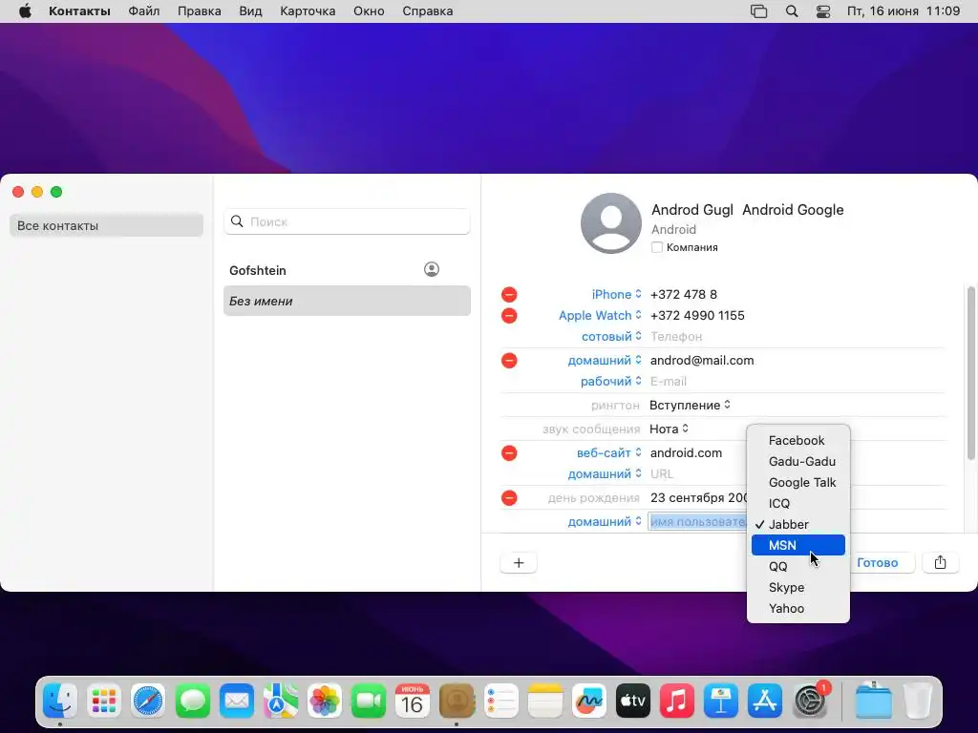Open Downloads folder in the Dock
978x733 pixels.
[x=873, y=701]
